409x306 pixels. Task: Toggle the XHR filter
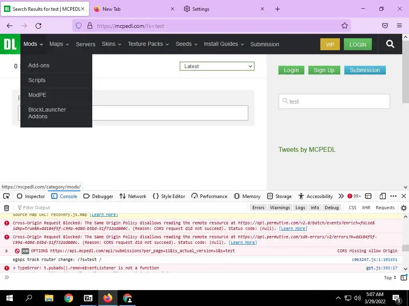366,208
